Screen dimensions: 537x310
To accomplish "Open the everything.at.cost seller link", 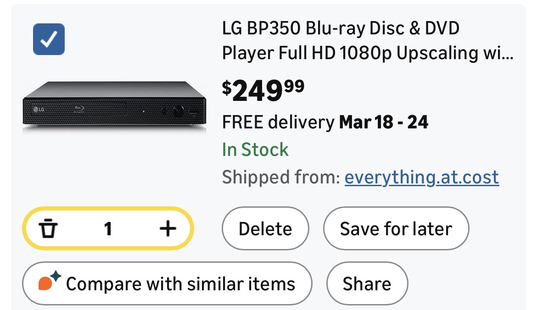I will coord(421,177).
